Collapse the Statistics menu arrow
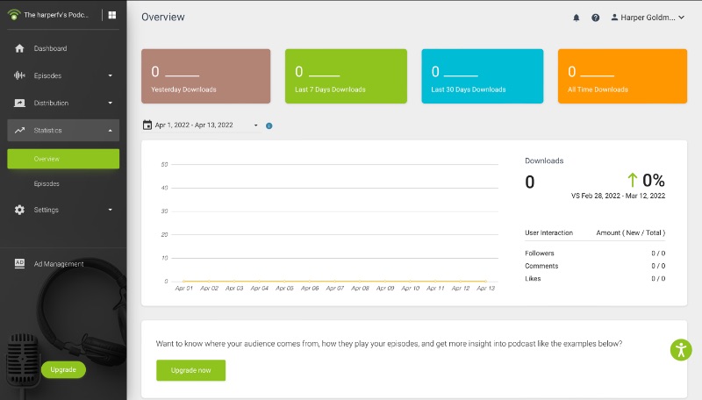702x400 pixels. [111, 131]
